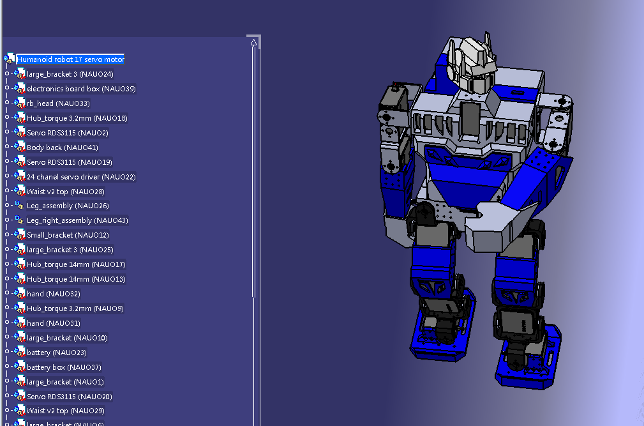Expand the Body back (NAUO41) node
This screenshot has height=426, width=644.
click(x=7, y=147)
